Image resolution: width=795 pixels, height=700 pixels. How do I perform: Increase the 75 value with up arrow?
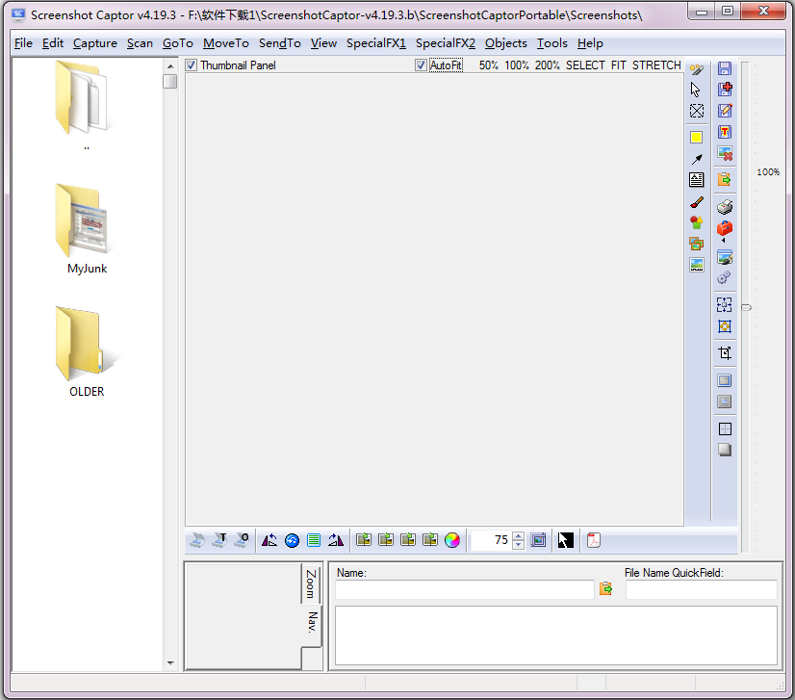518,536
